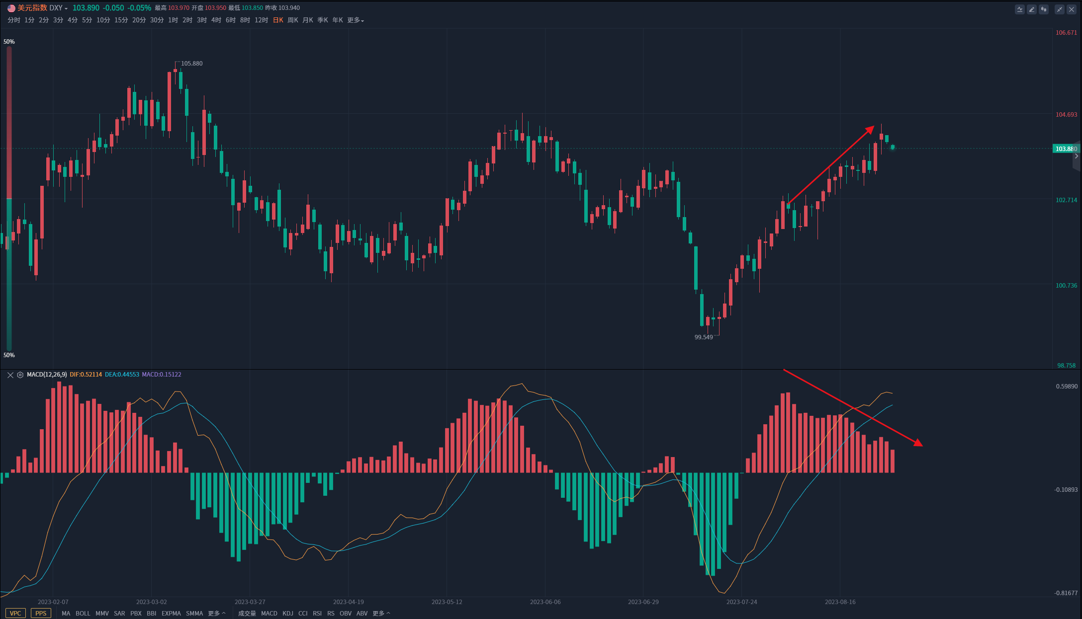Select the 30分 timeframe tab
The image size is (1082, 619).
tap(157, 20)
